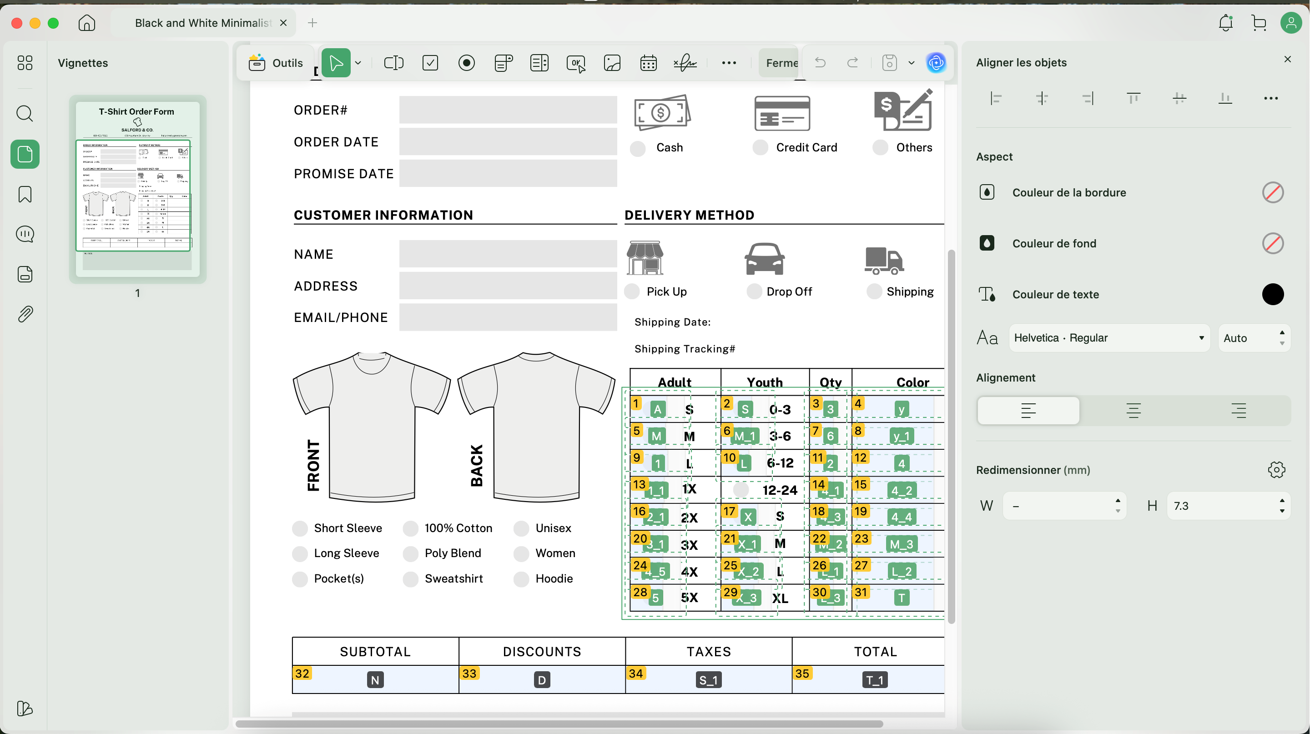Select the text field tool icon
Image resolution: width=1310 pixels, height=734 pixels.
click(393, 63)
